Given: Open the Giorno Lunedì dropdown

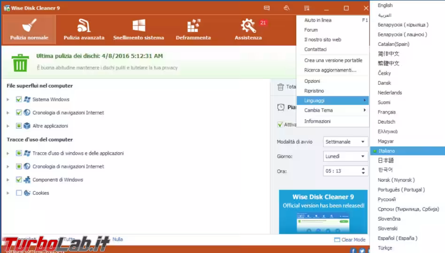Looking at the screenshot, I should 345,156.
